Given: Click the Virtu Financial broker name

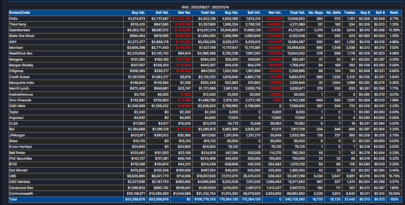Looking at the screenshot, I should (x=20, y=100).
